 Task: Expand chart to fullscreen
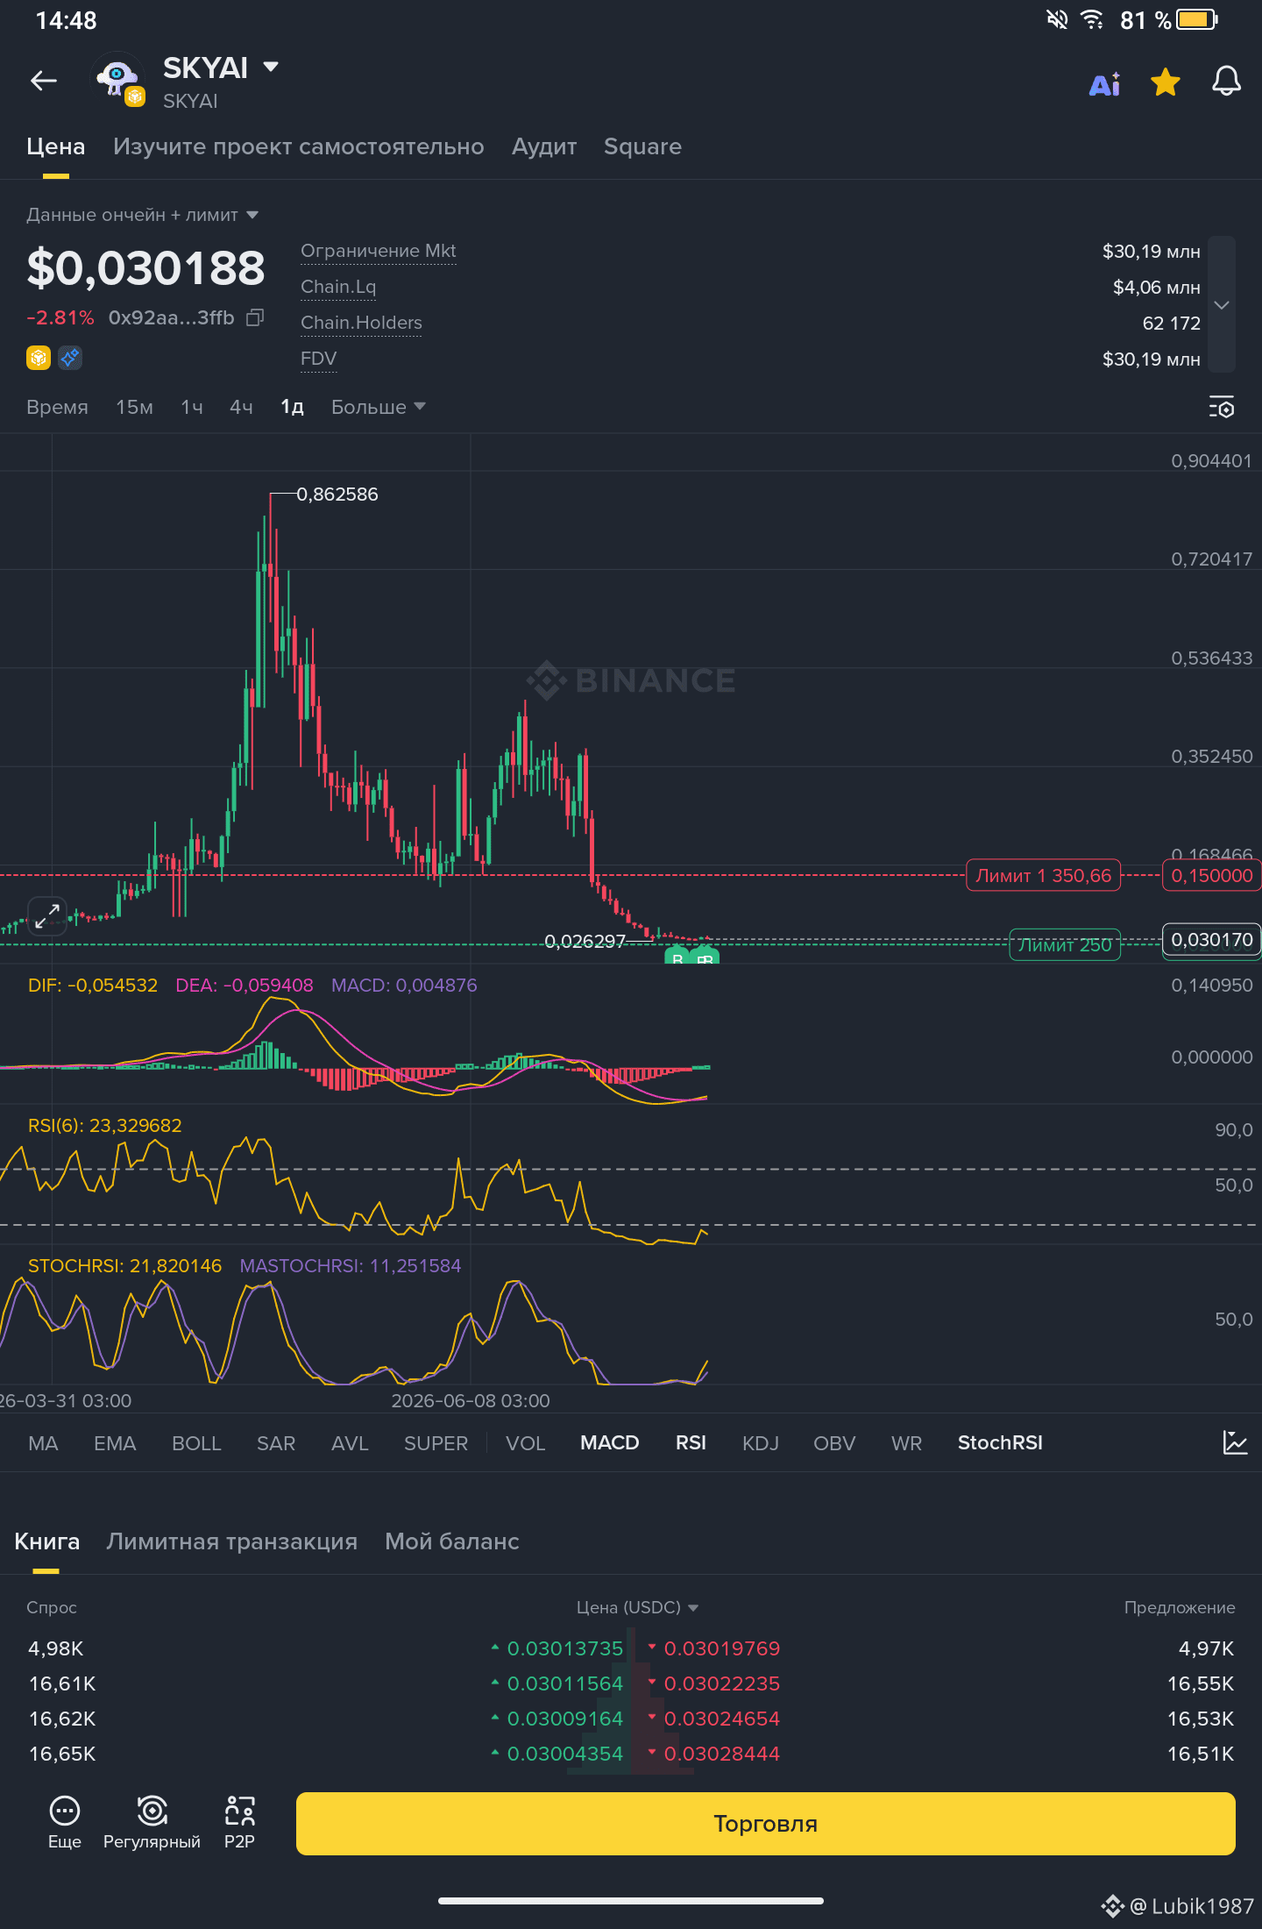click(x=47, y=916)
